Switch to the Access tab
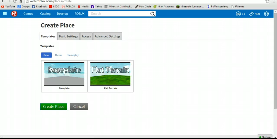Image resolution: width=277 pixels, height=139 pixels. 86,36
